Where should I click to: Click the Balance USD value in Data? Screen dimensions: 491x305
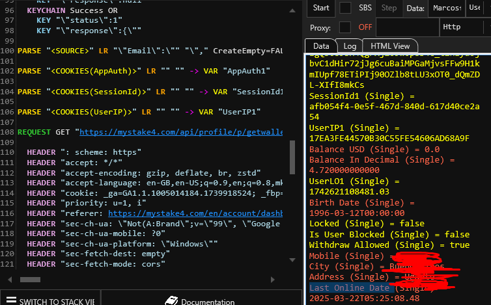pos(432,150)
